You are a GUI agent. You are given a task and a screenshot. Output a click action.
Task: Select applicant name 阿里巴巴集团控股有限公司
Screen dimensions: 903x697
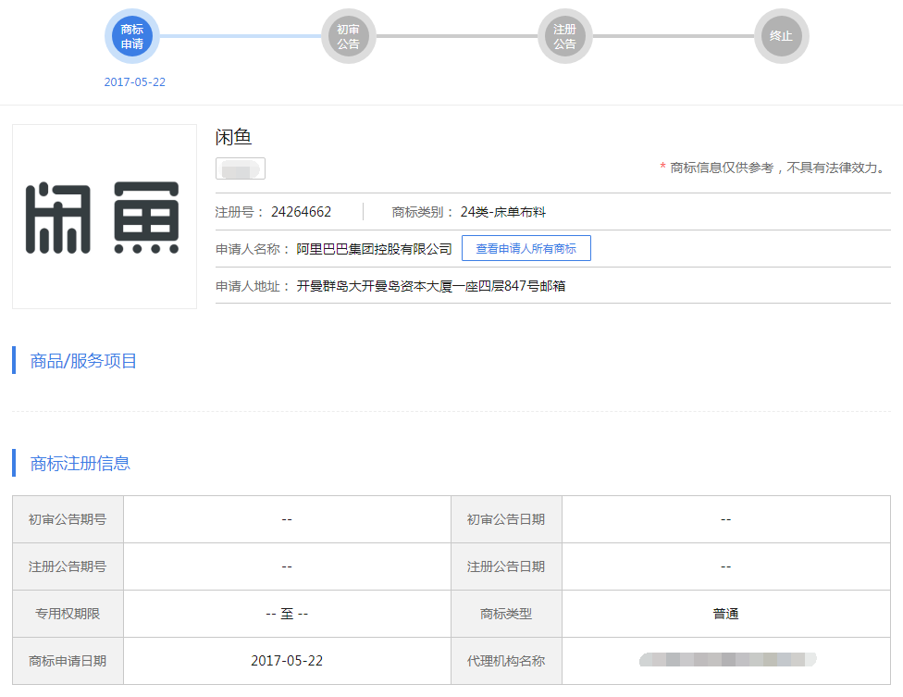[374, 249]
